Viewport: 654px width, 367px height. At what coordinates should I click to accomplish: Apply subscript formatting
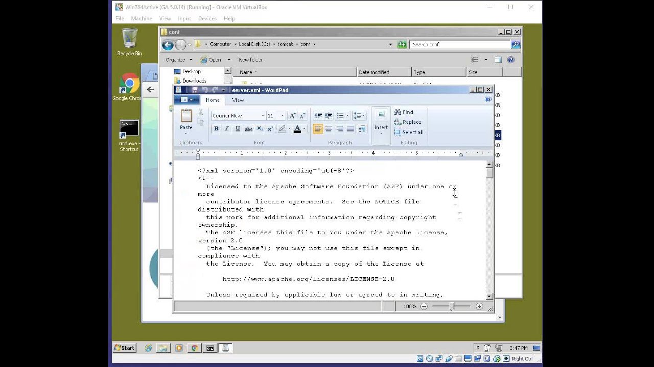tap(260, 129)
